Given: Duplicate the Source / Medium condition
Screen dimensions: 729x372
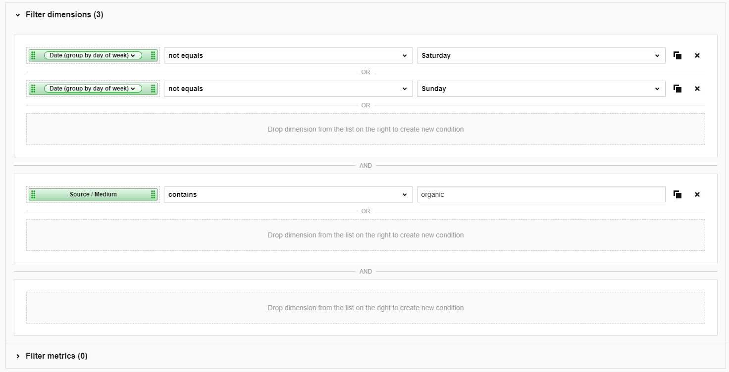Looking at the screenshot, I should click(677, 194).
